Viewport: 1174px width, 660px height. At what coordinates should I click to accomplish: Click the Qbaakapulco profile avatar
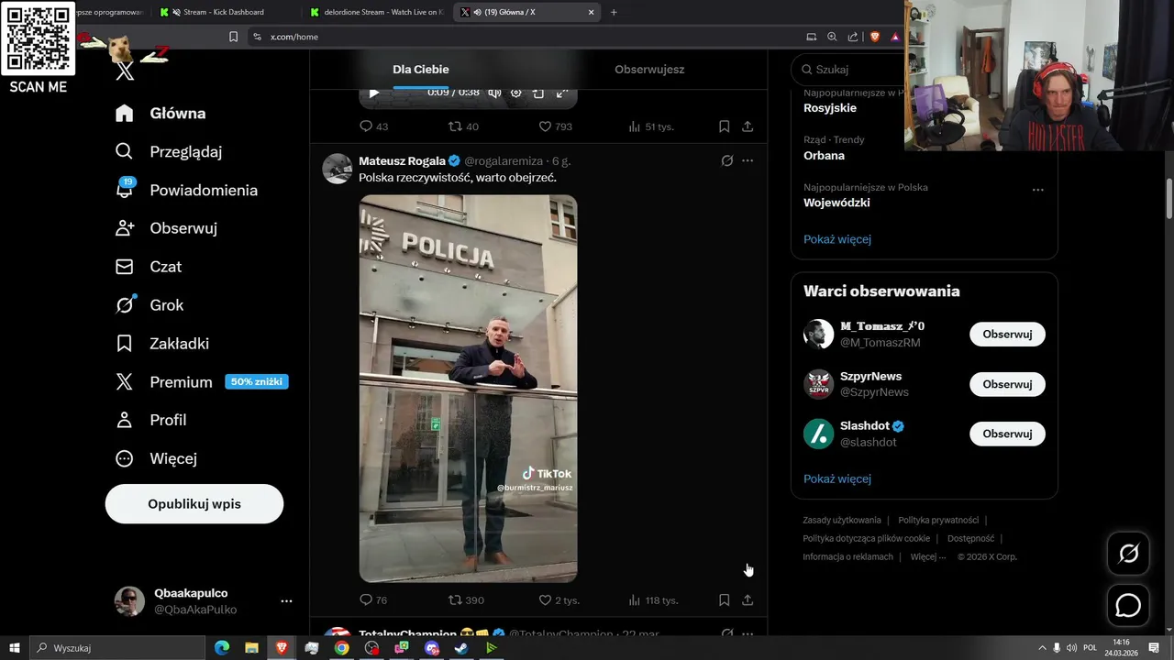point(129,601)
